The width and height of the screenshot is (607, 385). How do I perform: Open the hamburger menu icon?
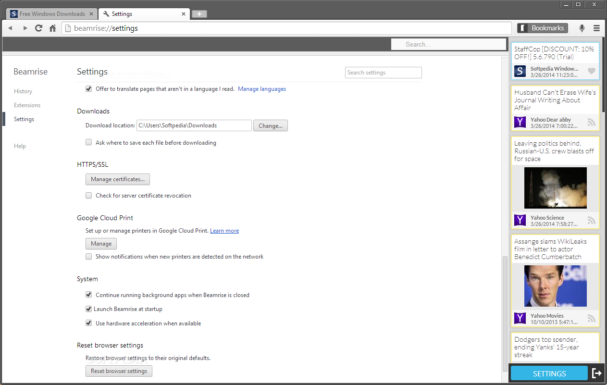click(596, 28)
